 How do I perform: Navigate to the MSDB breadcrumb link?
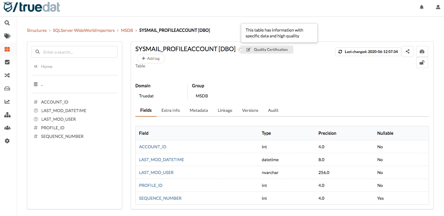point(127,30)
